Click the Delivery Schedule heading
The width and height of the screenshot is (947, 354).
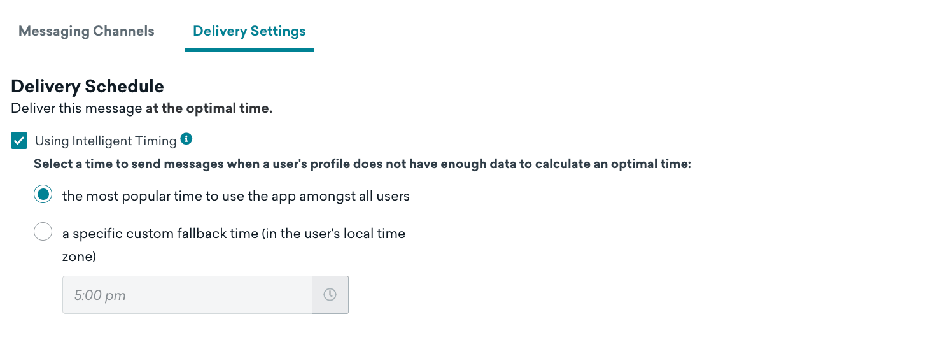coord(88,87)
